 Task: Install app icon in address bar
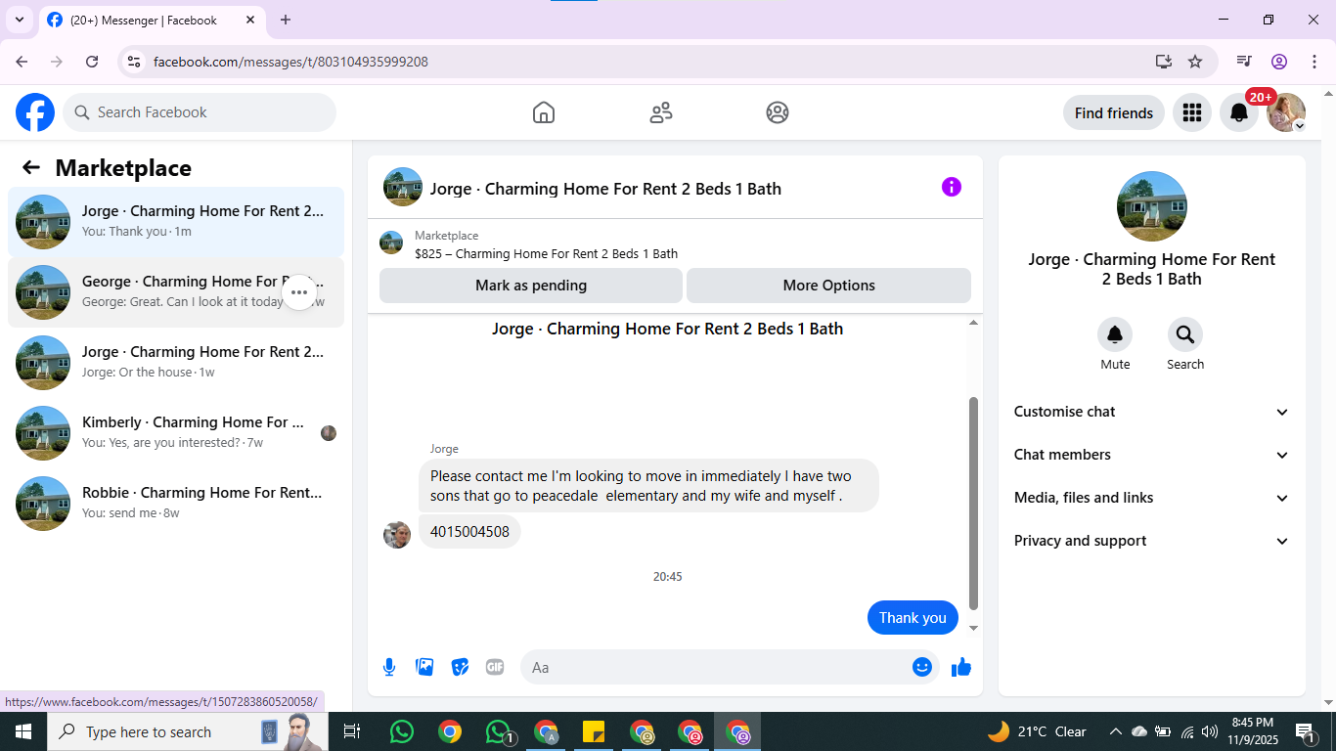1163,61
